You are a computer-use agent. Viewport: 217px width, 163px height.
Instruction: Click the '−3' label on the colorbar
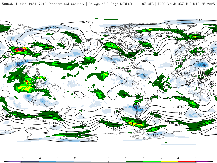point(56,158)
